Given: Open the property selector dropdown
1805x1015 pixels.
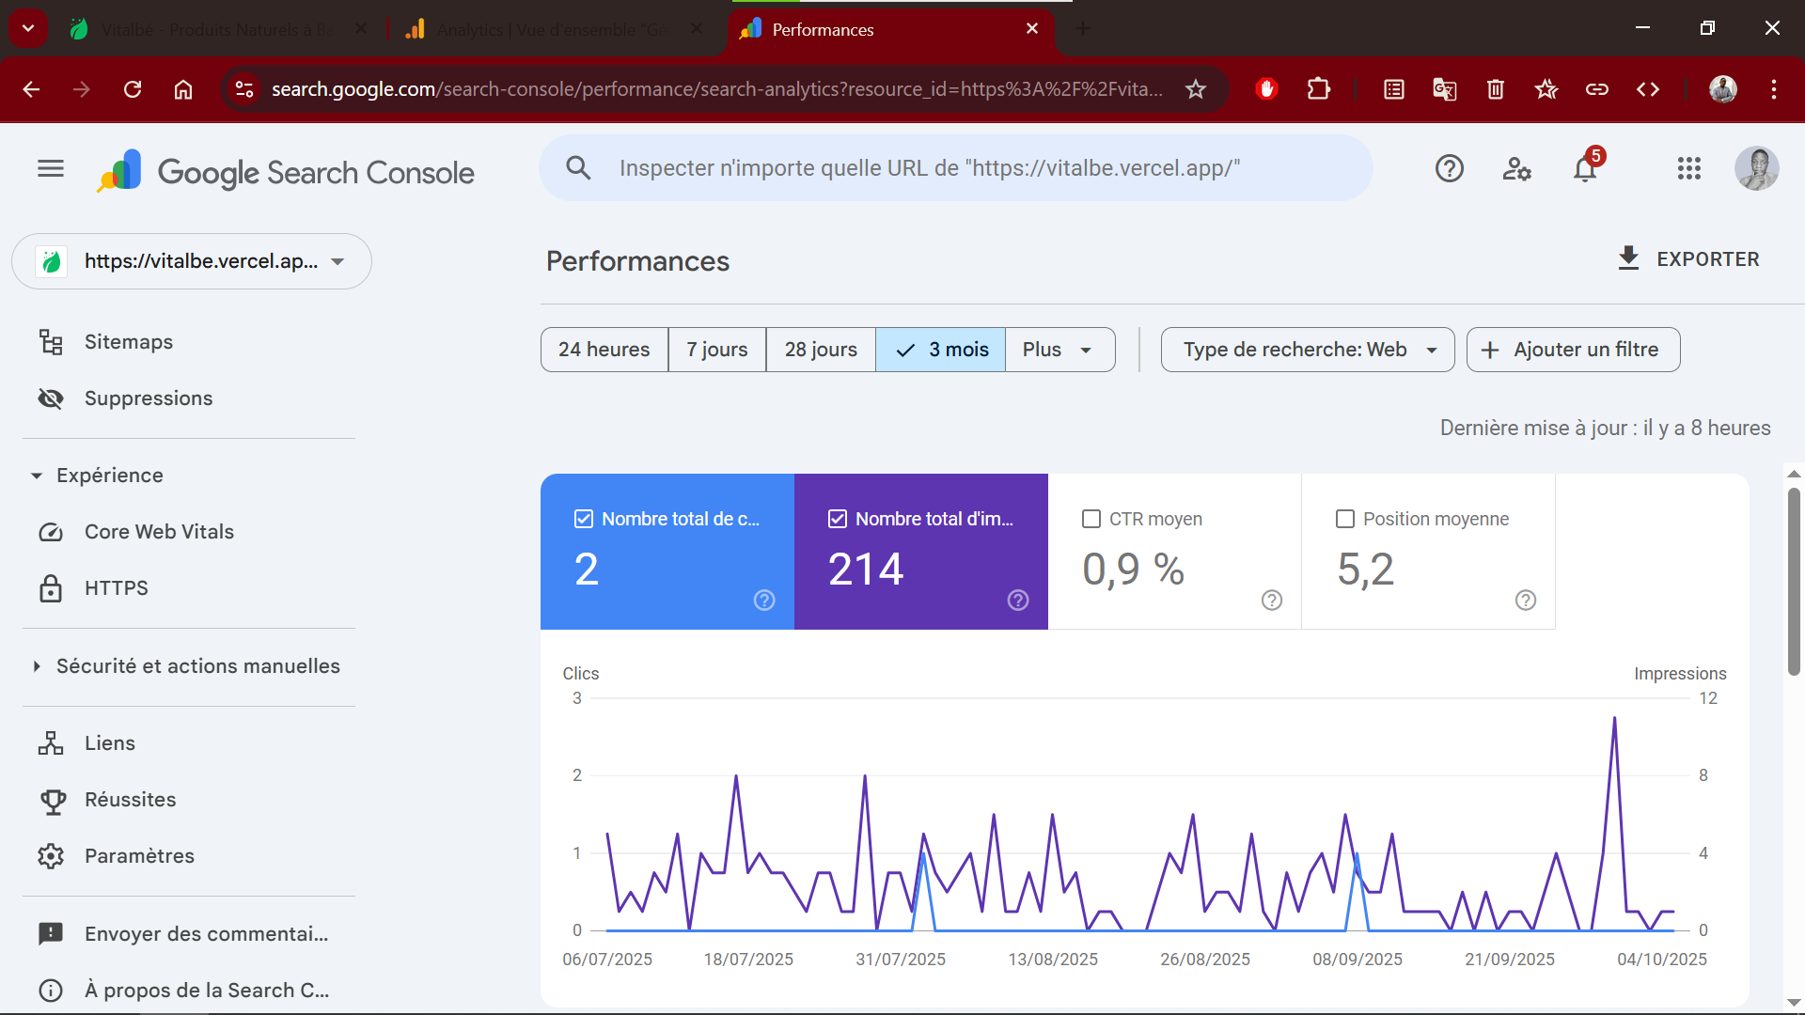Looking at the screenshot, I should (192, 261).
